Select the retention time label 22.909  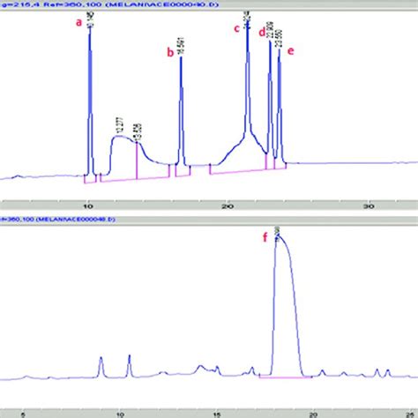click(x=270, y=29)
